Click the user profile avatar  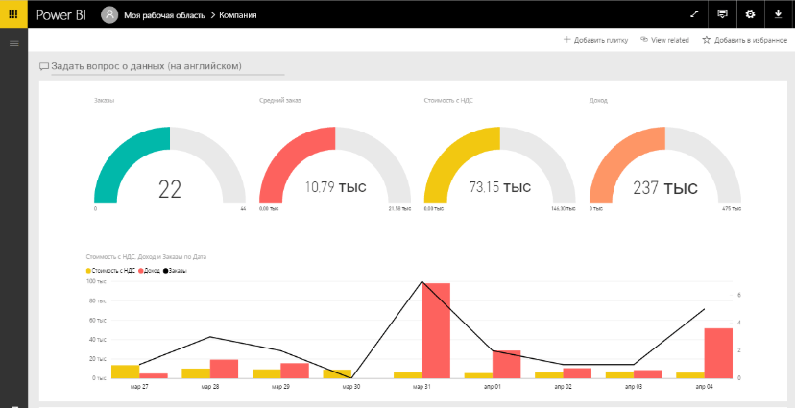coord(109,14)
